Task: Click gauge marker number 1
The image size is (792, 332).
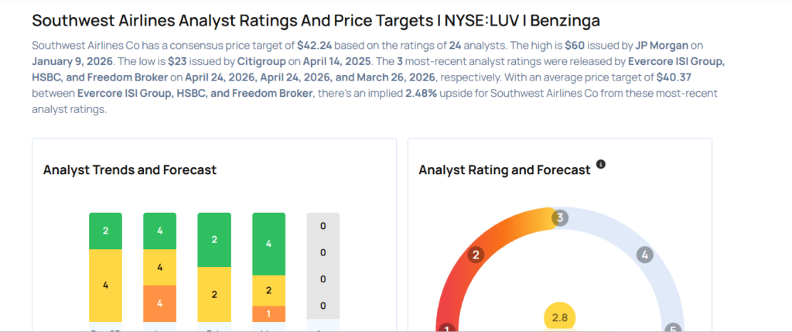Action: [446, 329]
